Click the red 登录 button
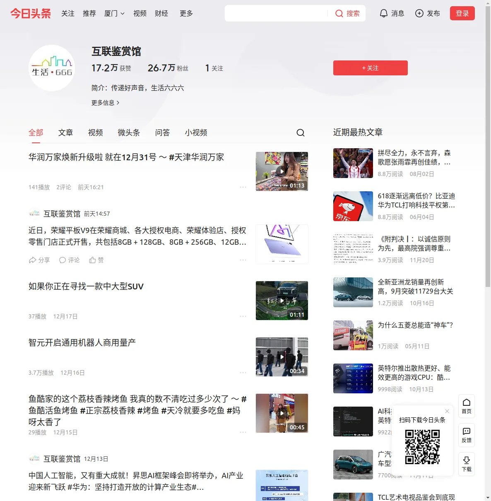The width and height of the screenshot is (491, 501). click(x=462, y=14)
